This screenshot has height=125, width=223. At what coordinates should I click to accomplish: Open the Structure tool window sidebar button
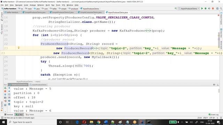(x=2, y=29)
